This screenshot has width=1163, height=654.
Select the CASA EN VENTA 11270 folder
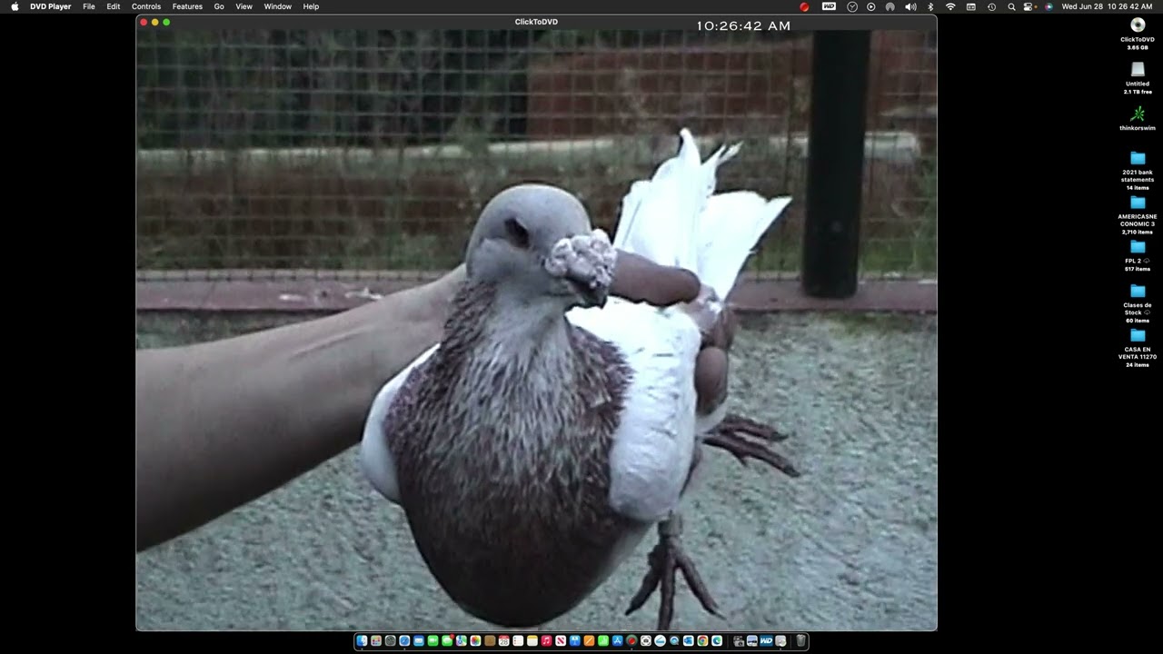1138,335
